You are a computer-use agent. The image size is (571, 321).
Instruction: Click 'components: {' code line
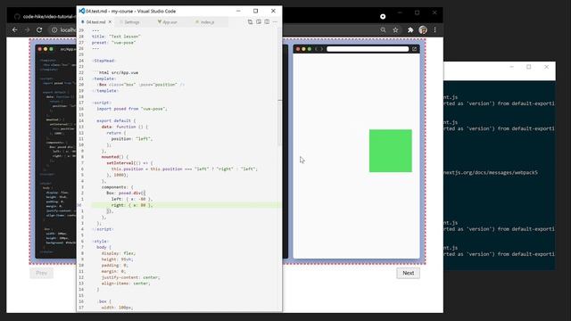(x=117, y=187)
